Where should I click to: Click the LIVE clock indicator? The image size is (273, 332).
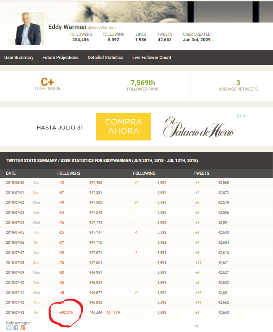coord(113,313)
